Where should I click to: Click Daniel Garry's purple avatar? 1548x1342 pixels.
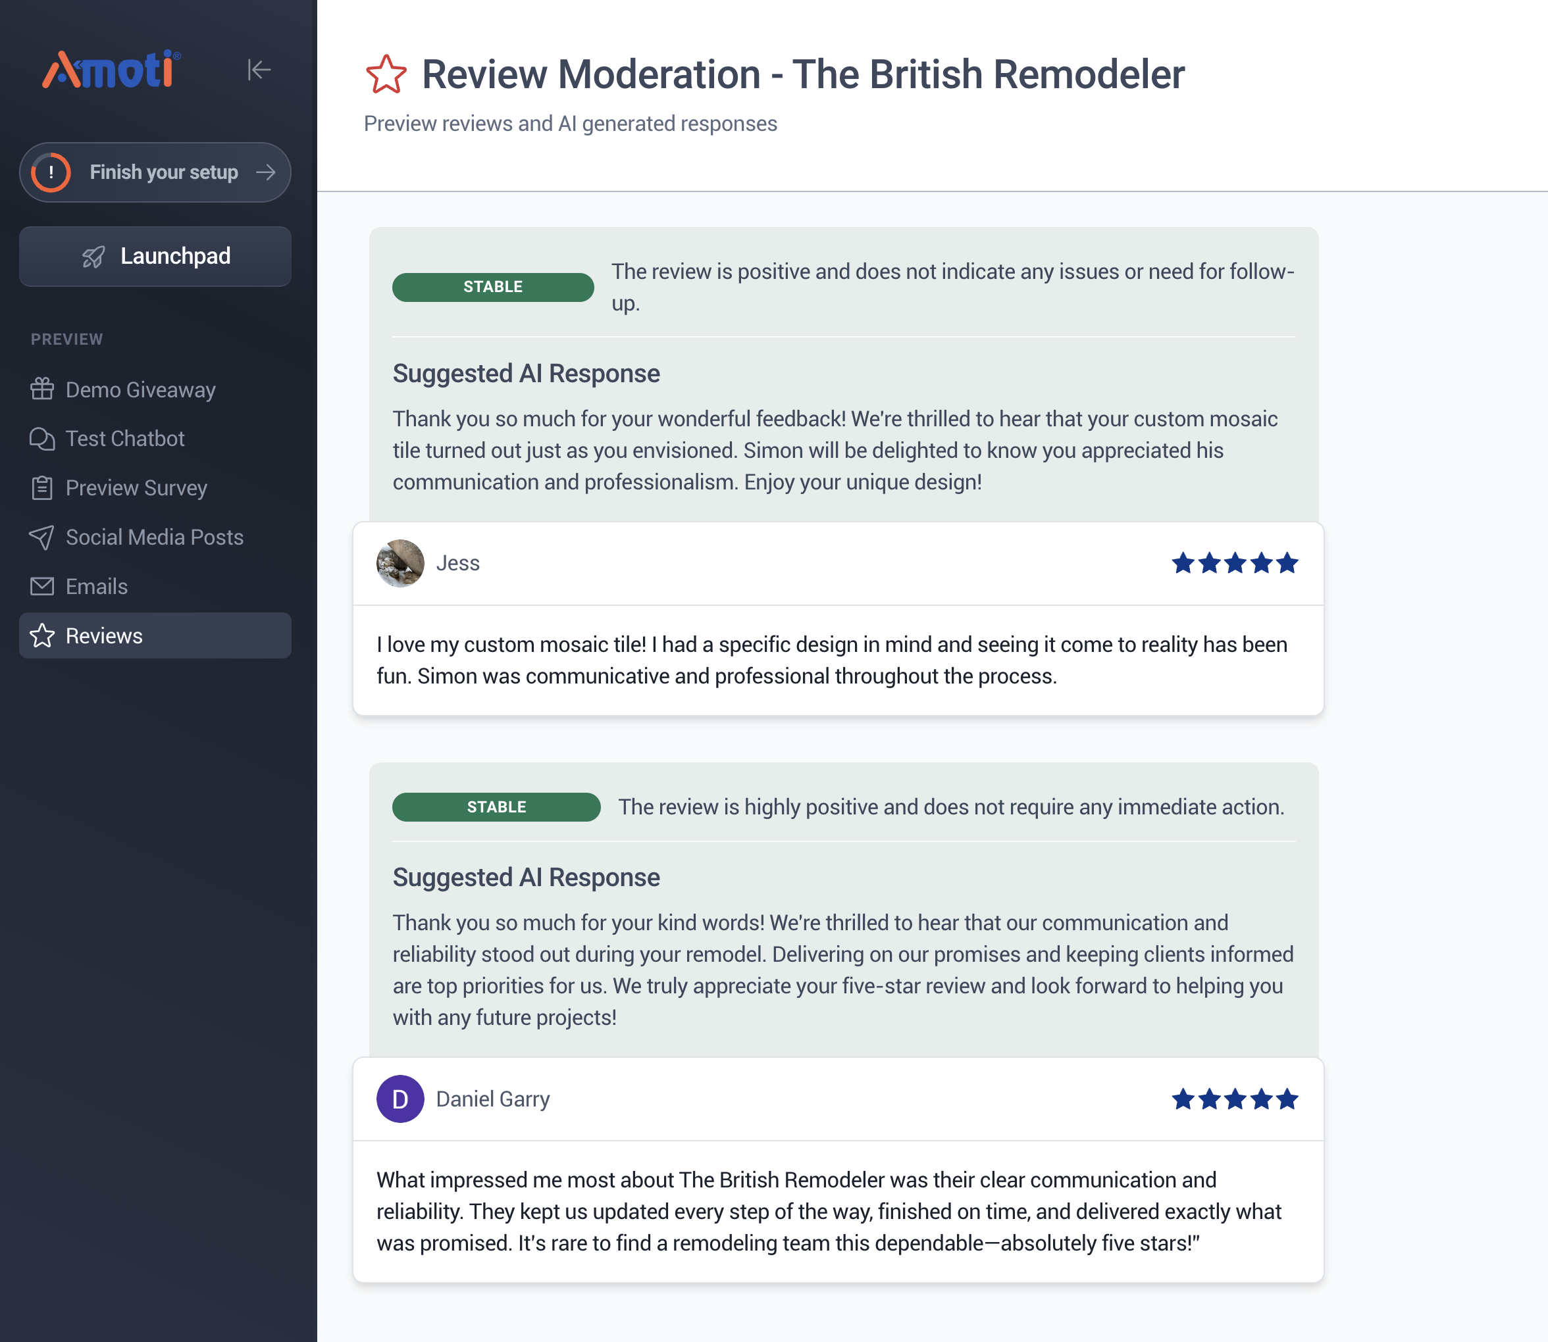tap(400, 1099)
